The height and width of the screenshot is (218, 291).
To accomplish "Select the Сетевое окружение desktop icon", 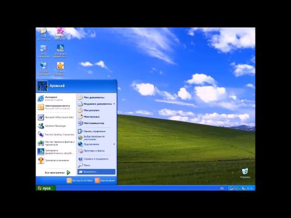I will (x=44, y=69).
